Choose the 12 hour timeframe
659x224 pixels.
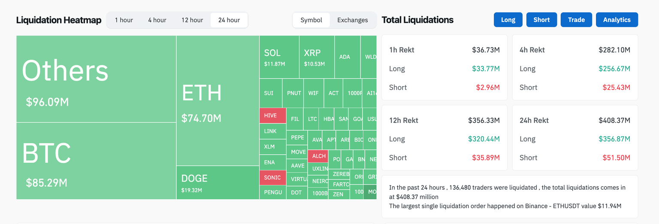tap(192, 20)
